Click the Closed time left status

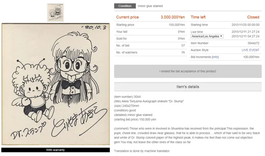tap(253, 17)
